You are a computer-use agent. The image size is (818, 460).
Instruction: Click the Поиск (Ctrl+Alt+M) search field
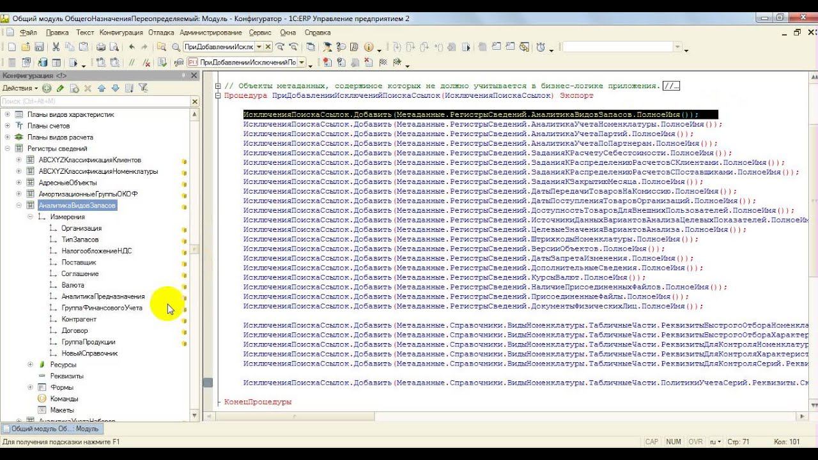[96, 102]
